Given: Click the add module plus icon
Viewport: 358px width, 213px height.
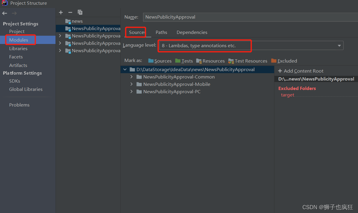Looking at the screenshot, I should pos(61,12).
